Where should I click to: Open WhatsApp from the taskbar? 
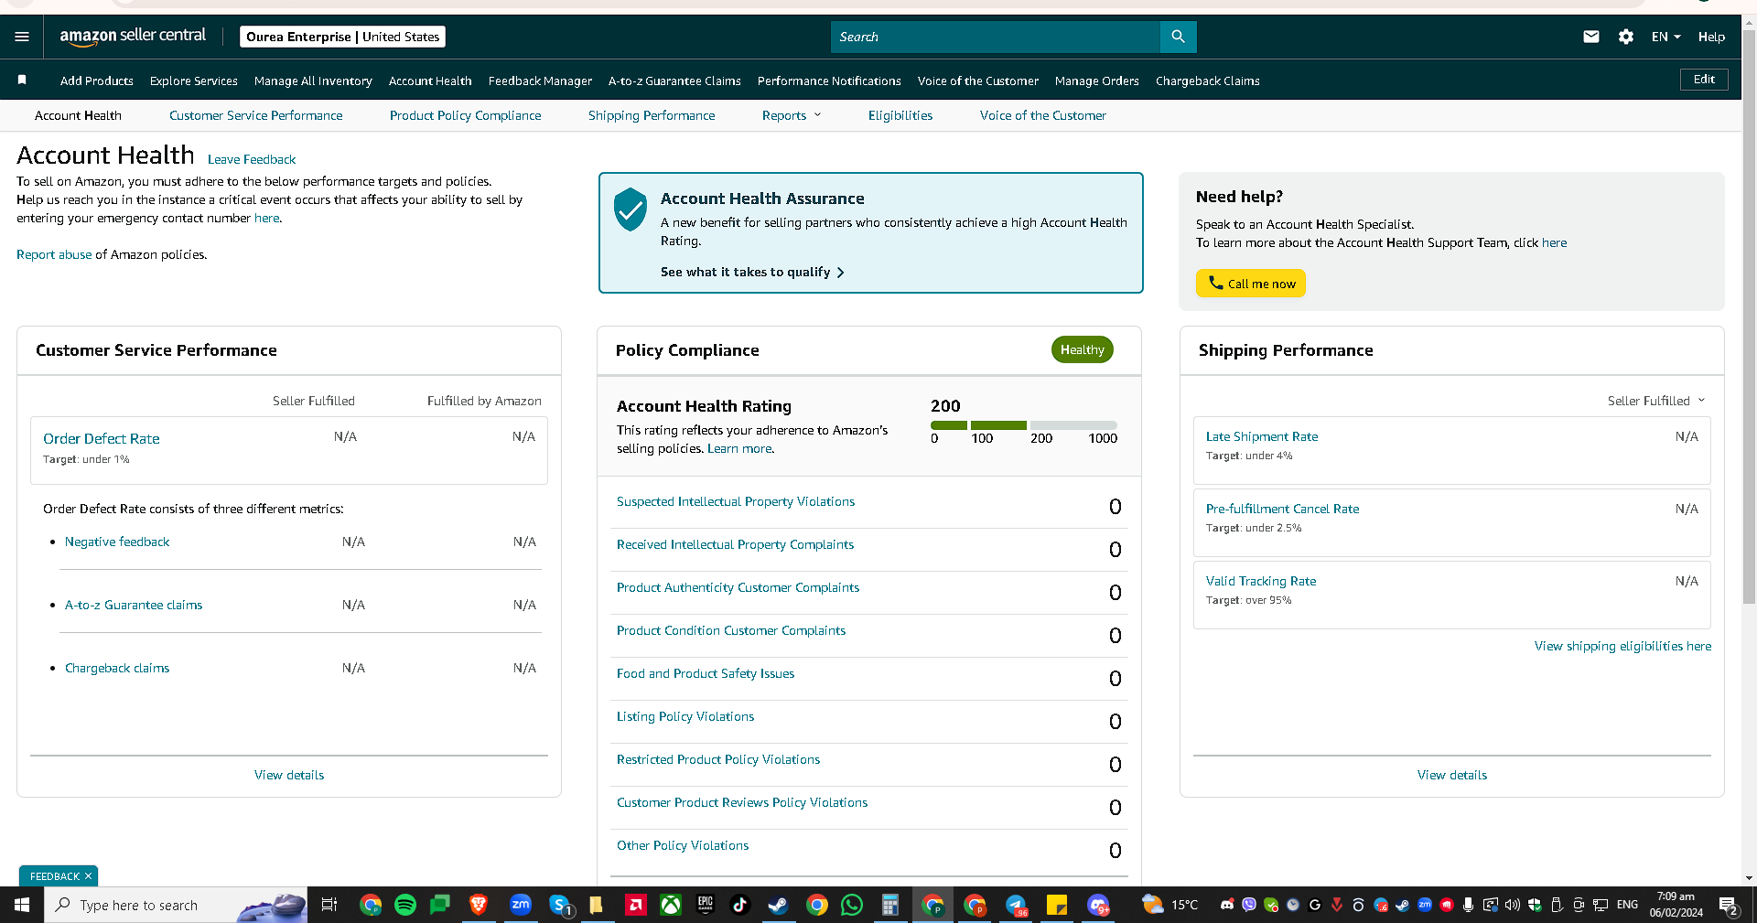coord(852,905)
